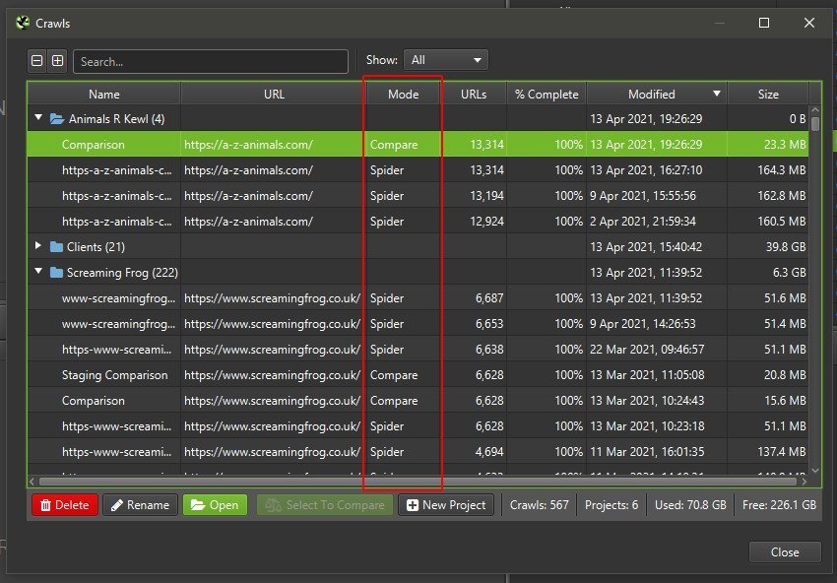Click the Screaming Frog logo in title bar
Screen dimensions: 837x583
point(22,23)
